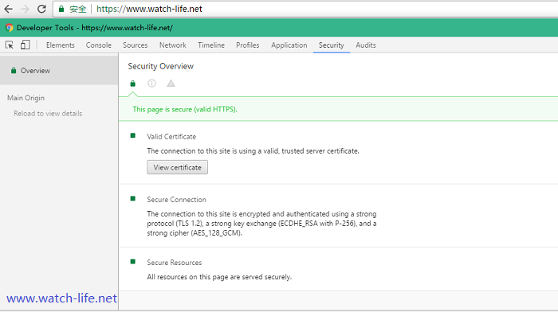Click the green padlock in address bar
558x312 pixels.
pos(61,9)
